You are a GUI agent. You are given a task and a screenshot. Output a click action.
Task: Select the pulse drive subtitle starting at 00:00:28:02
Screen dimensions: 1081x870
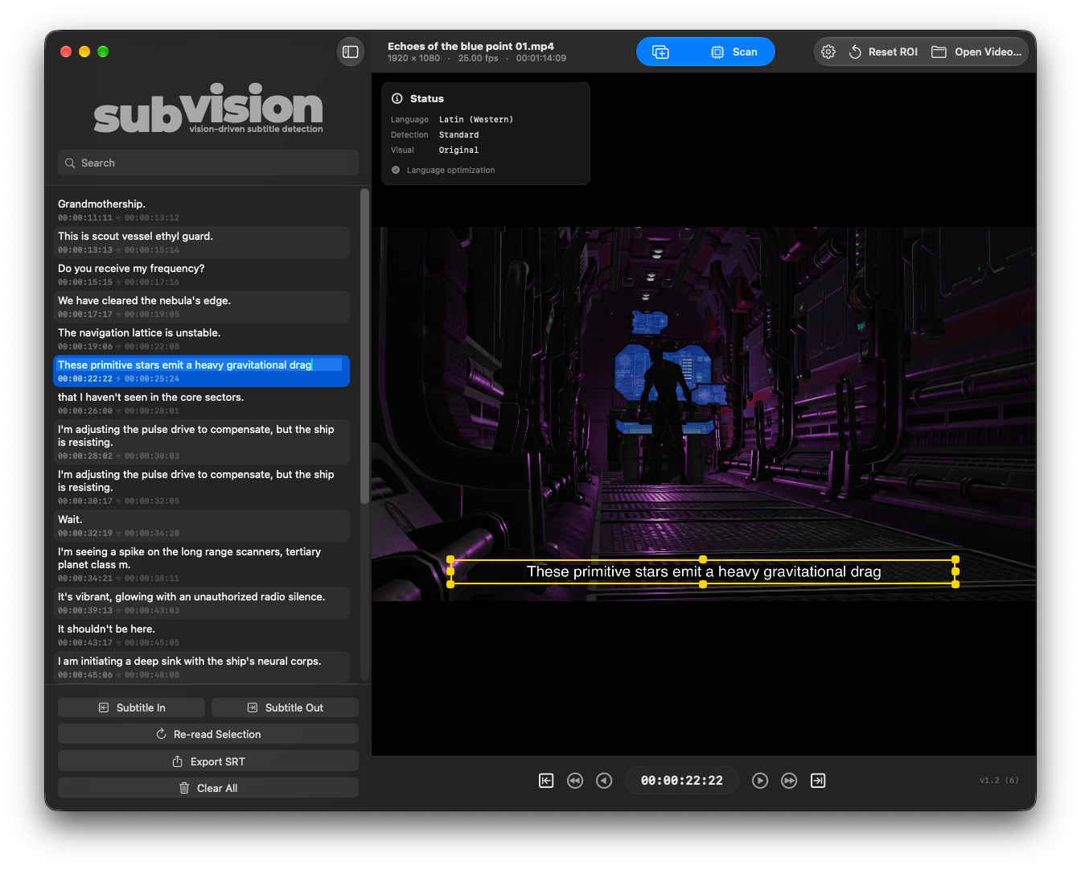coord(201,442)
